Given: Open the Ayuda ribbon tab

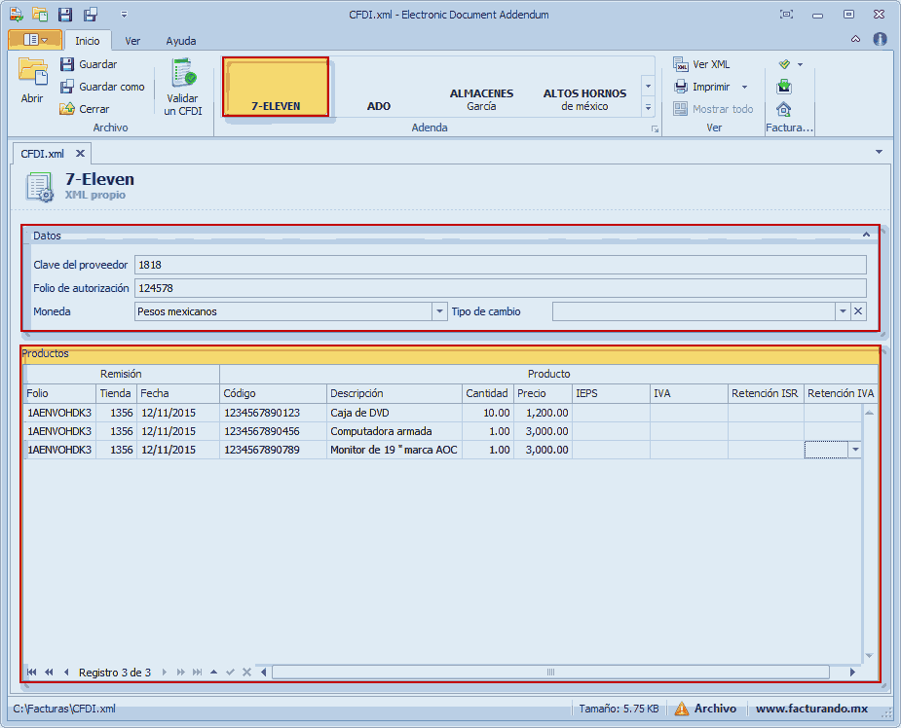Looking at the screenshot, I should click(x=180, y=41).
